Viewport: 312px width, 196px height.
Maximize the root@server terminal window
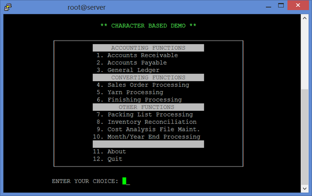tap(281, 6)
